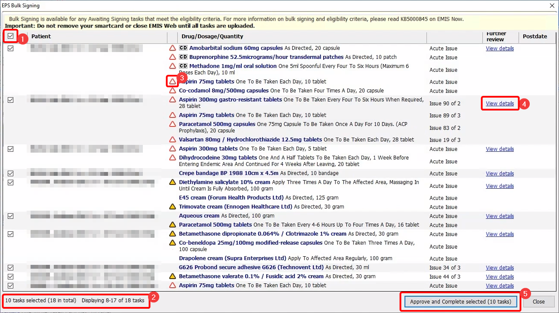Click the Issue 19 of 3 cell
The width and height of the screenshot is (559, 313).
(445, 140)
